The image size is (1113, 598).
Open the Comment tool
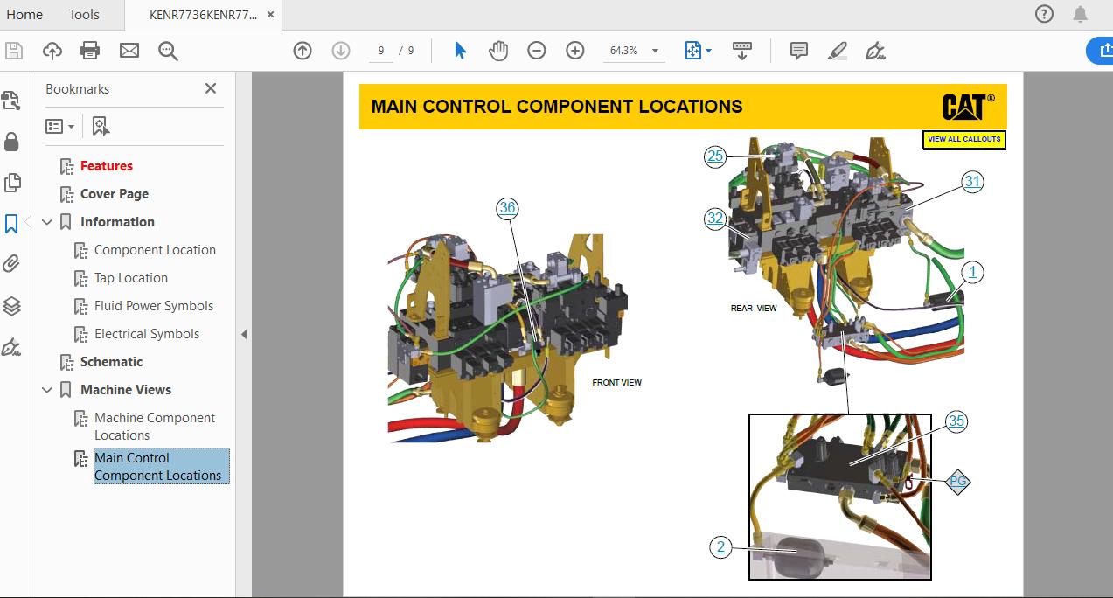tap(797, 50)
